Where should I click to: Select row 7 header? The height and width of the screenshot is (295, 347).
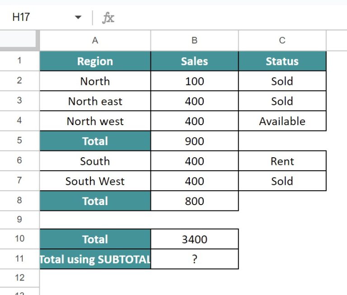(19, 180)
